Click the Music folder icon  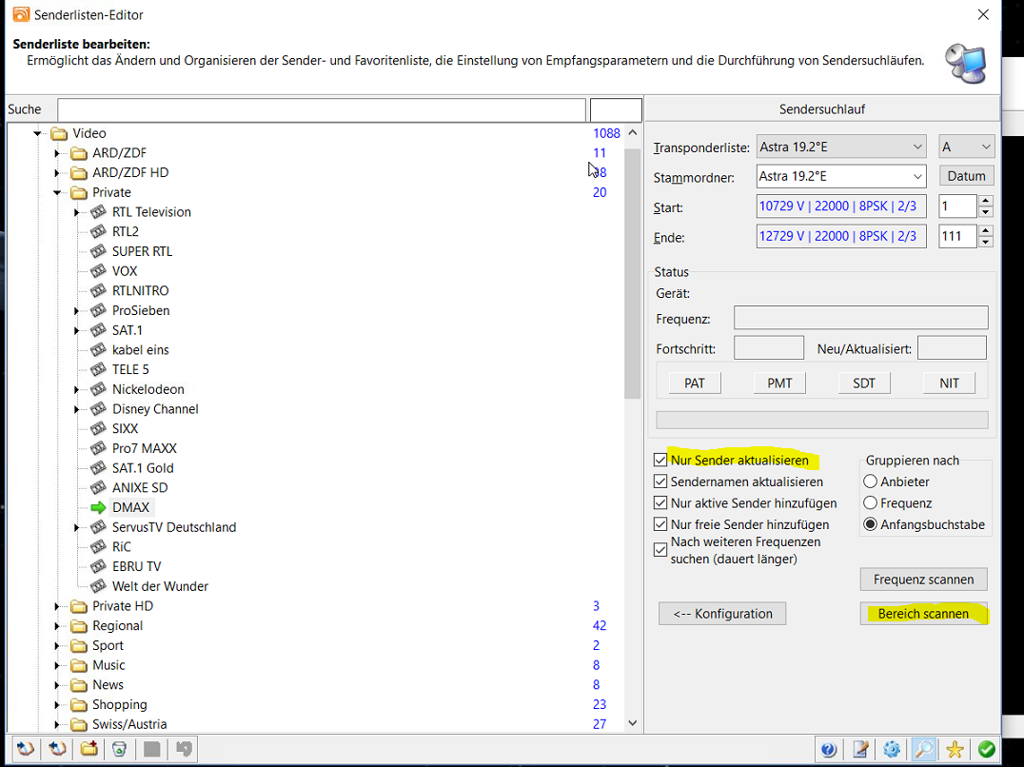79,666
